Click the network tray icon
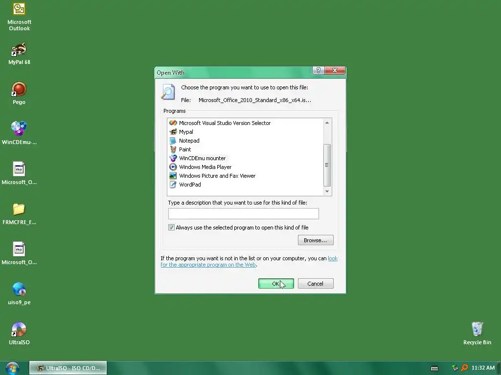The height and width of the screenshot is (375, 501). point(455,368)
